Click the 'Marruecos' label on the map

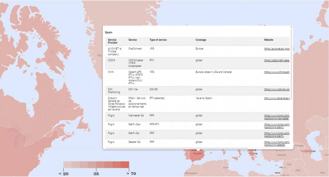tap(191, 173)
